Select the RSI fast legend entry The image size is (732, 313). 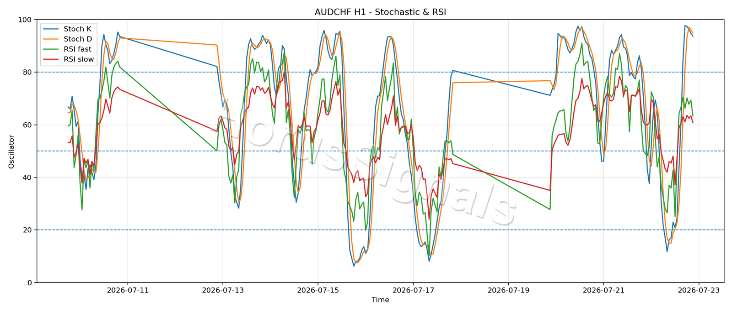[67, 49]
